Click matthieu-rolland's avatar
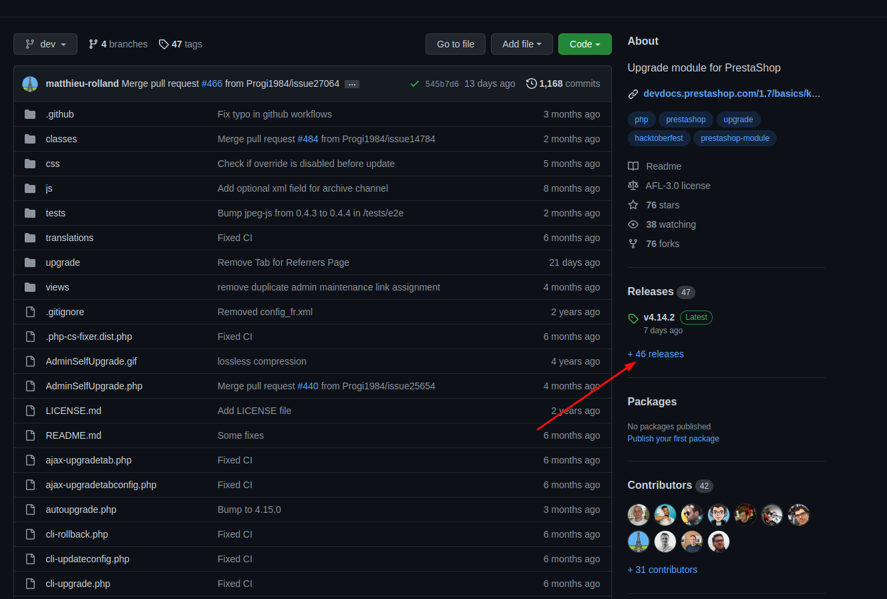This screenshot has width=887, height=599. pos(30,83)
